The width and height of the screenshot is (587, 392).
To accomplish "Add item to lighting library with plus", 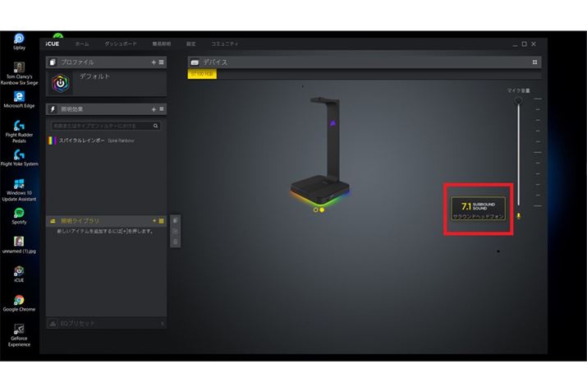I will pos(154,221).
